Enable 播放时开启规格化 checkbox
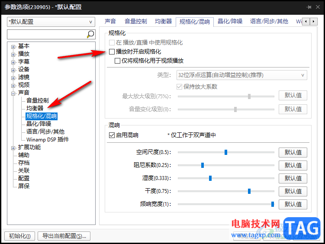The width and height of the screenshot is (325, 244). point(112,51)
